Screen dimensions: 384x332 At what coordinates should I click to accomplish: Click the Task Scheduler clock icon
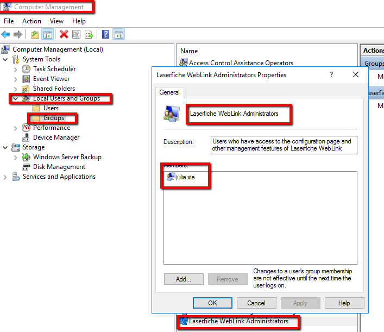(x=26, y=69)
